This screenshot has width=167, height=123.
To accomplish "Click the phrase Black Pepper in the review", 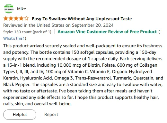I will click(17, 85).
